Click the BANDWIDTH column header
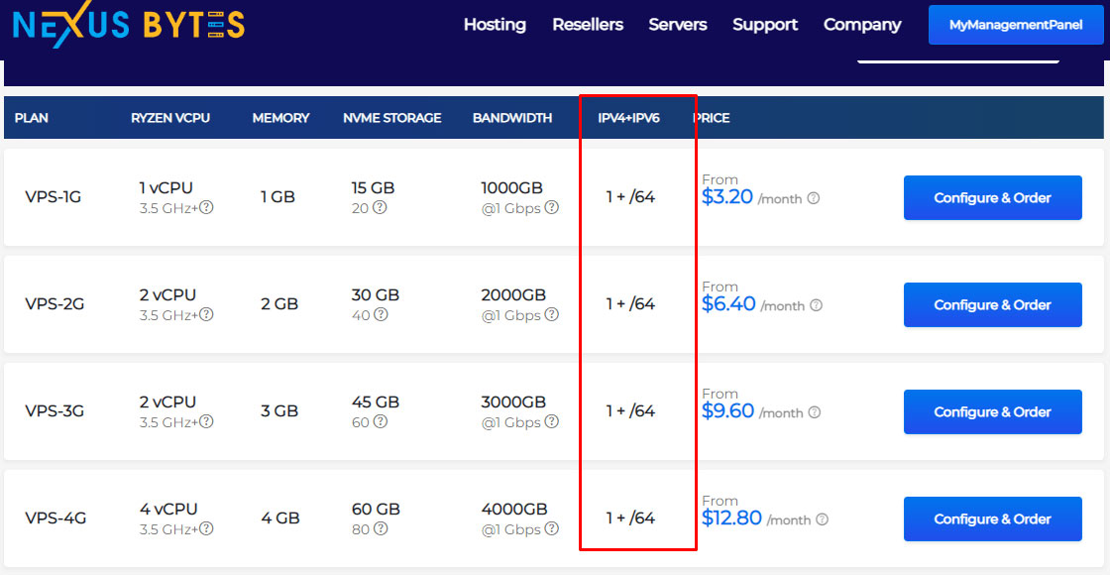The width and height of the screenshot is (1110, 575). tap(512, 118)
